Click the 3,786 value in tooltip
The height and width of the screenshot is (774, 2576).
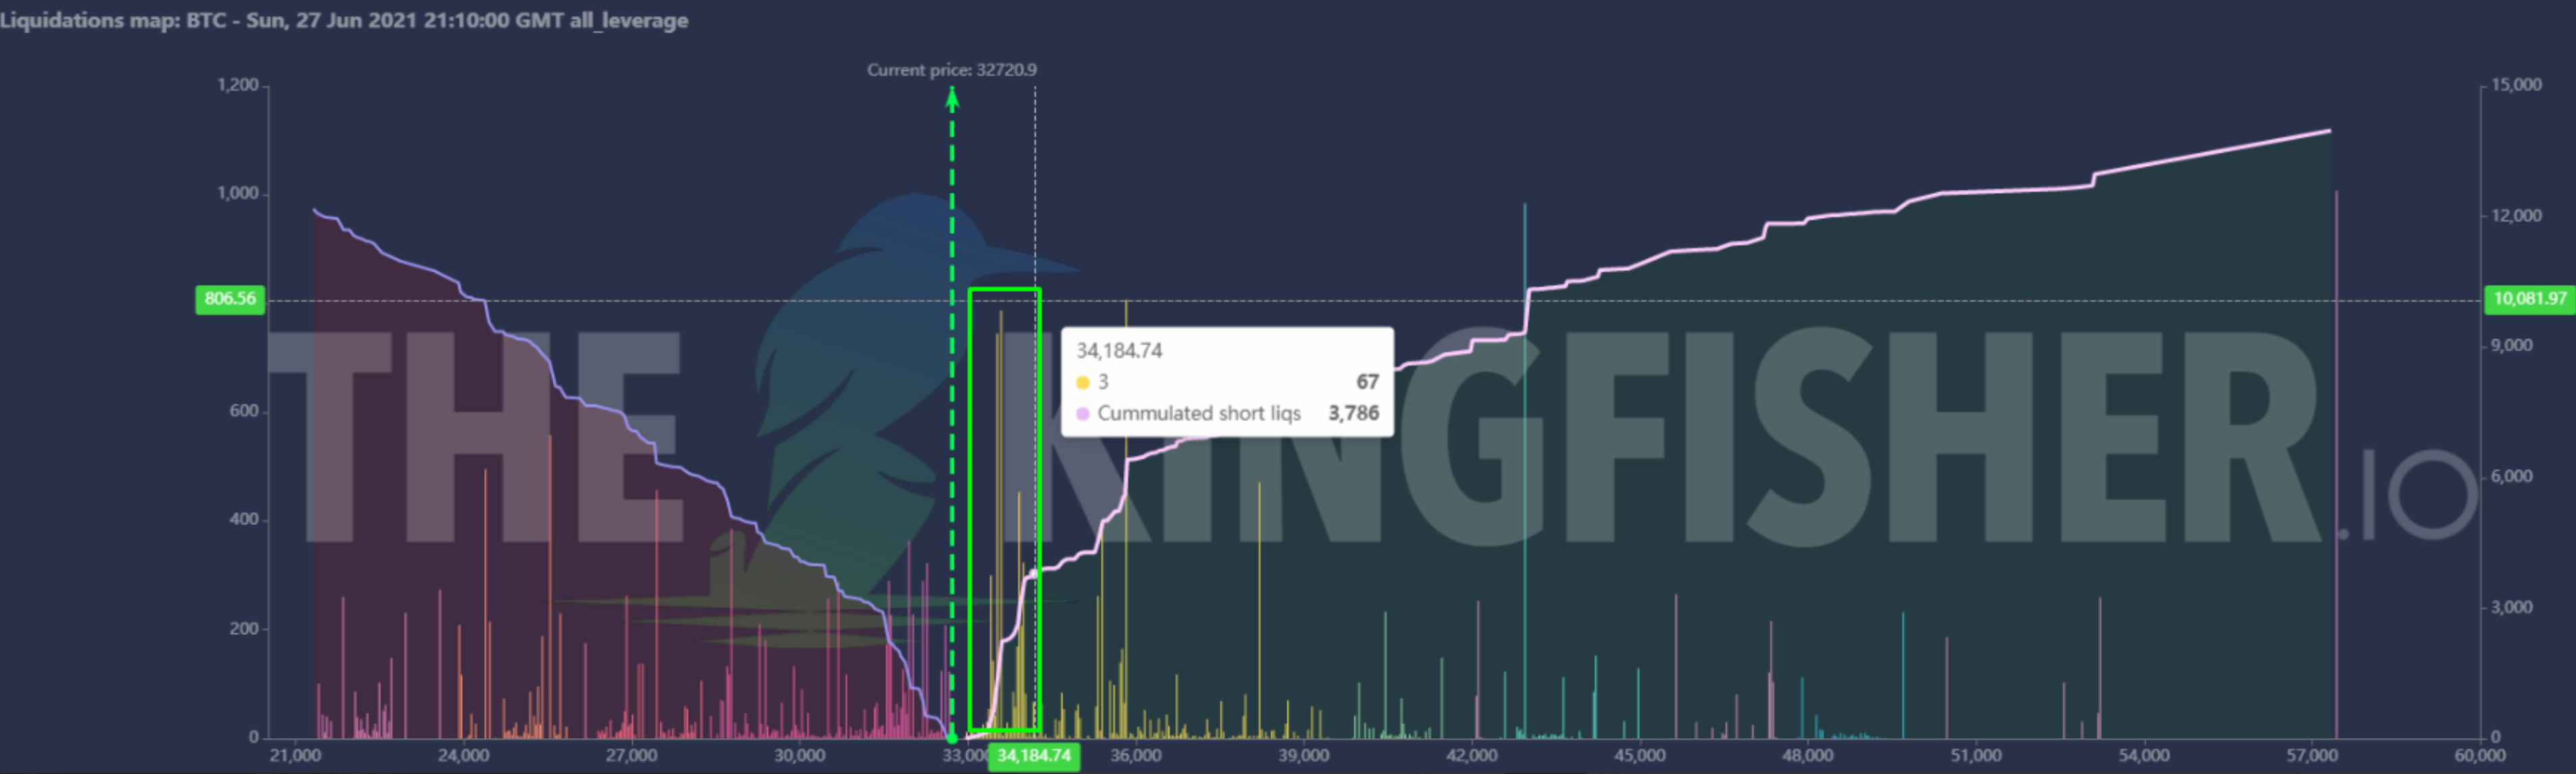(1353, 414)
